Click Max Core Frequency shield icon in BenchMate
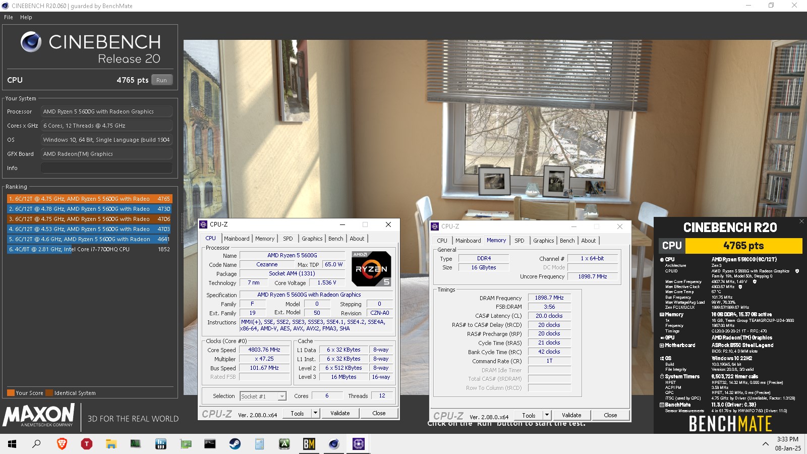Viewport: 807px width, 454px height. 755,281
